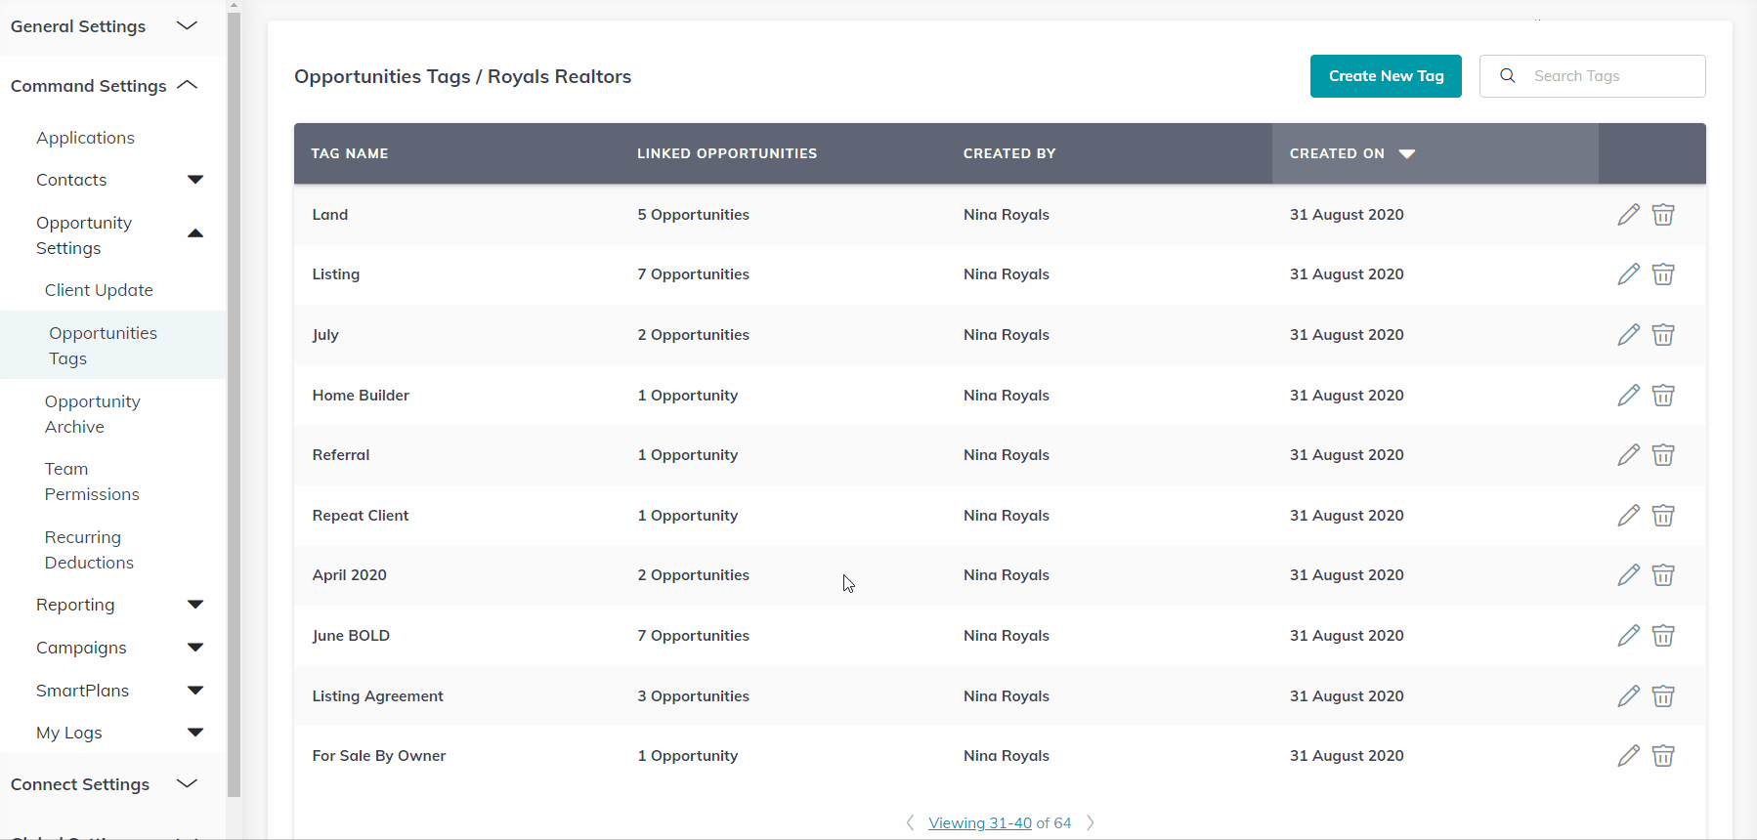Expand General Settings section
Viewport: 1757px width, 840px height.
187,26
